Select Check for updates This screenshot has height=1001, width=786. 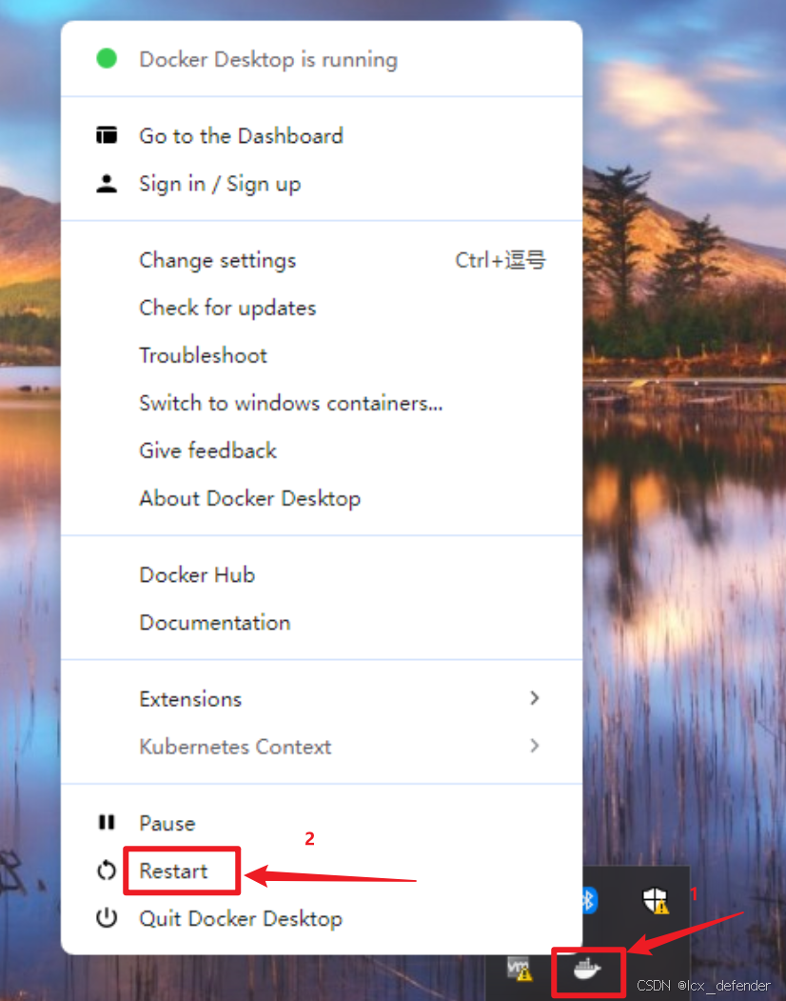227,308
